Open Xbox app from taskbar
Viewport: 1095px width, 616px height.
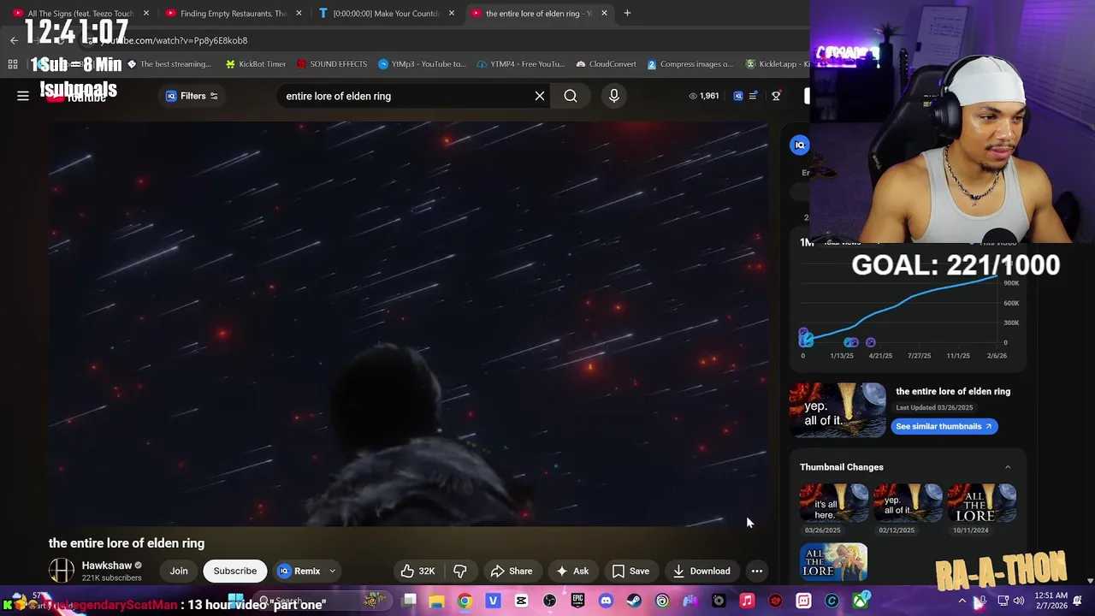coord(861,601)
